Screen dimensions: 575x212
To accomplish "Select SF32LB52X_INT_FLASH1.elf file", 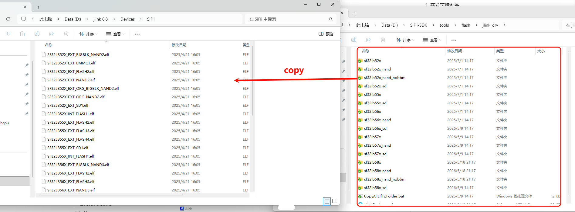I will point(71,114).
